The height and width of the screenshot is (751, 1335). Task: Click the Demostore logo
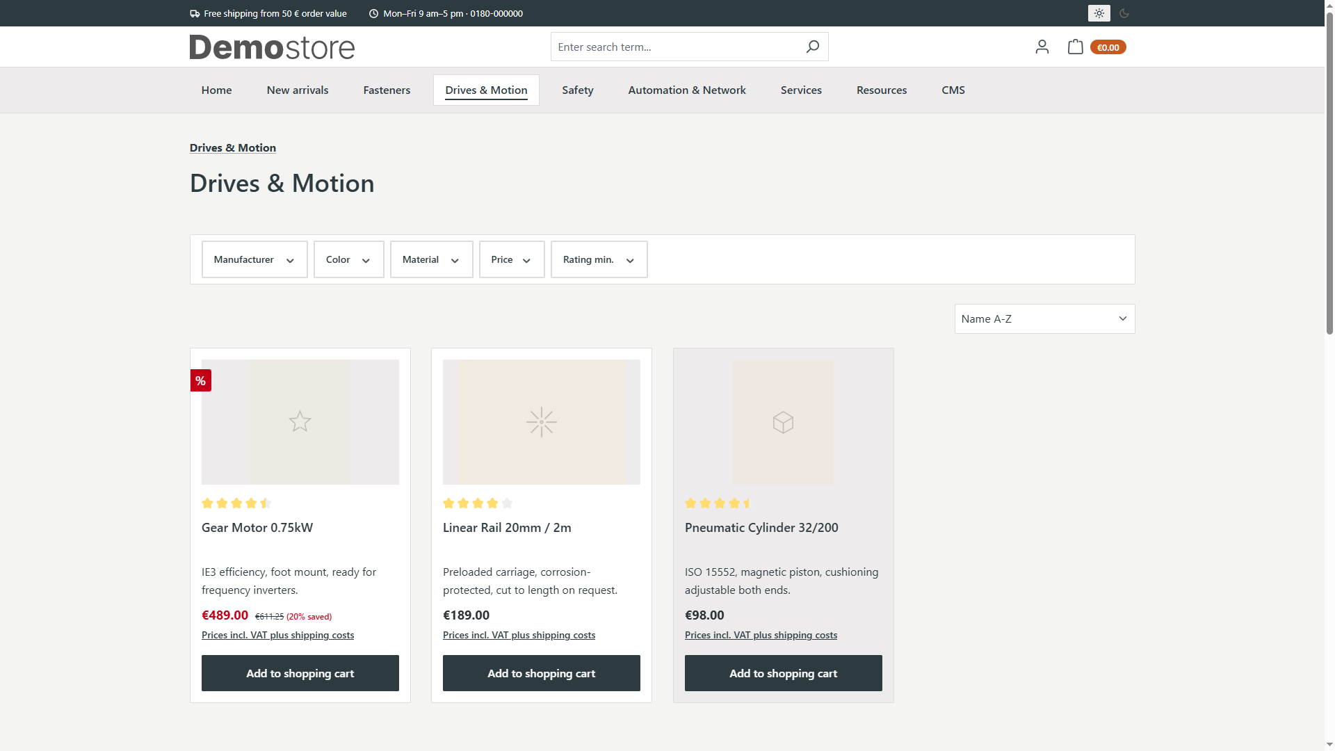[x=272, y=47]
